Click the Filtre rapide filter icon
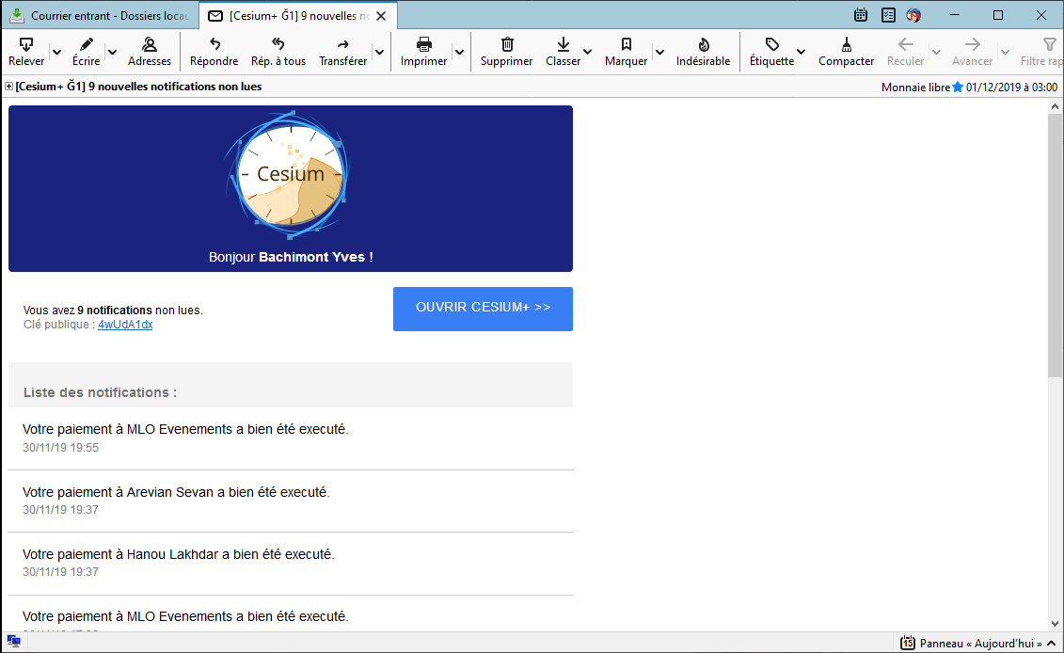 coord(1049,45)
